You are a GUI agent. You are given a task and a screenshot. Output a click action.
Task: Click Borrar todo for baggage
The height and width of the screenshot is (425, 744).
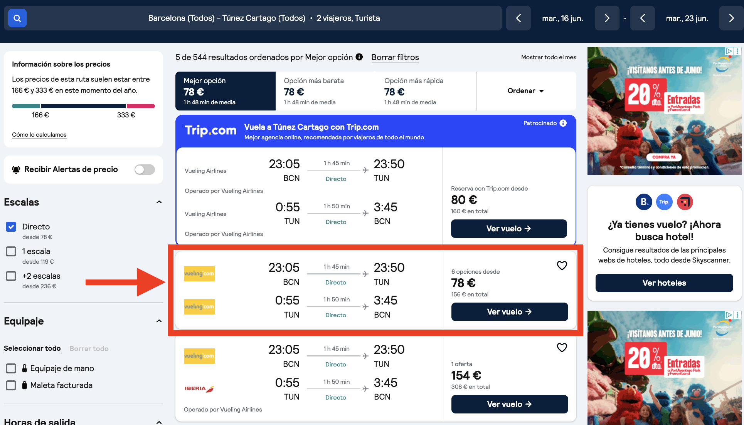coord(89,348)
